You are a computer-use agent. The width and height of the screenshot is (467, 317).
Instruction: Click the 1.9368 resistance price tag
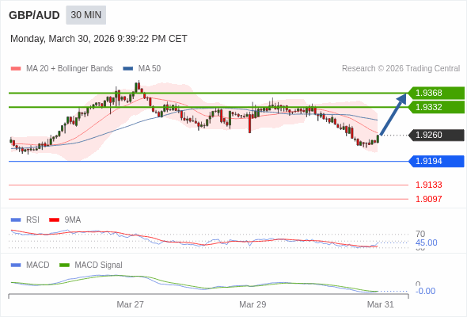436,93
